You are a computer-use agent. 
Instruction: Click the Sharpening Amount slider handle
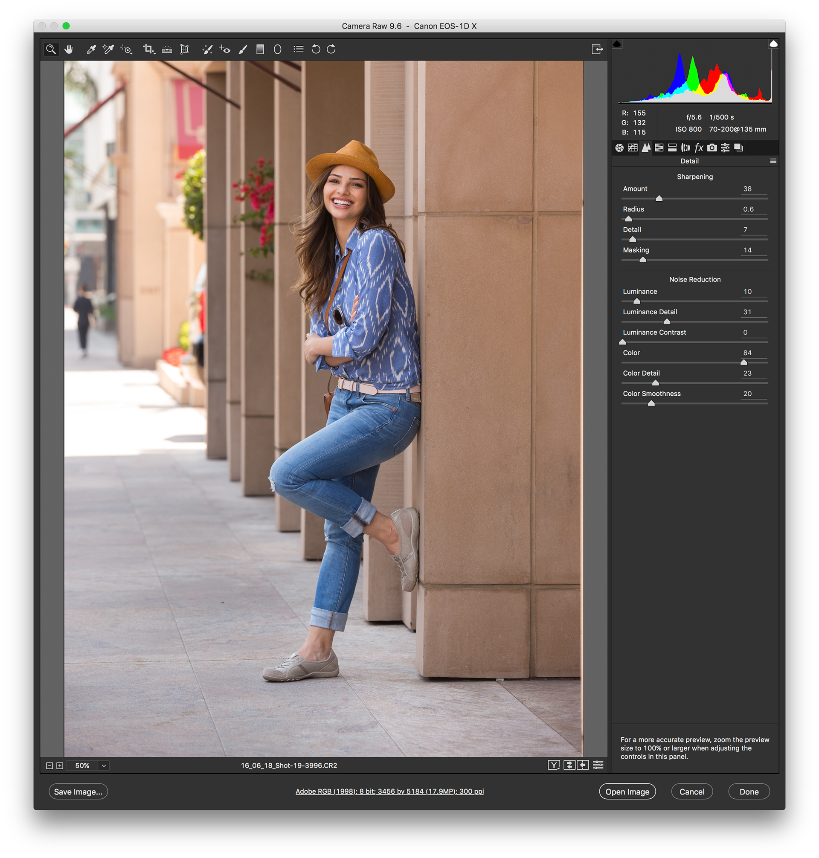[659, 199]
